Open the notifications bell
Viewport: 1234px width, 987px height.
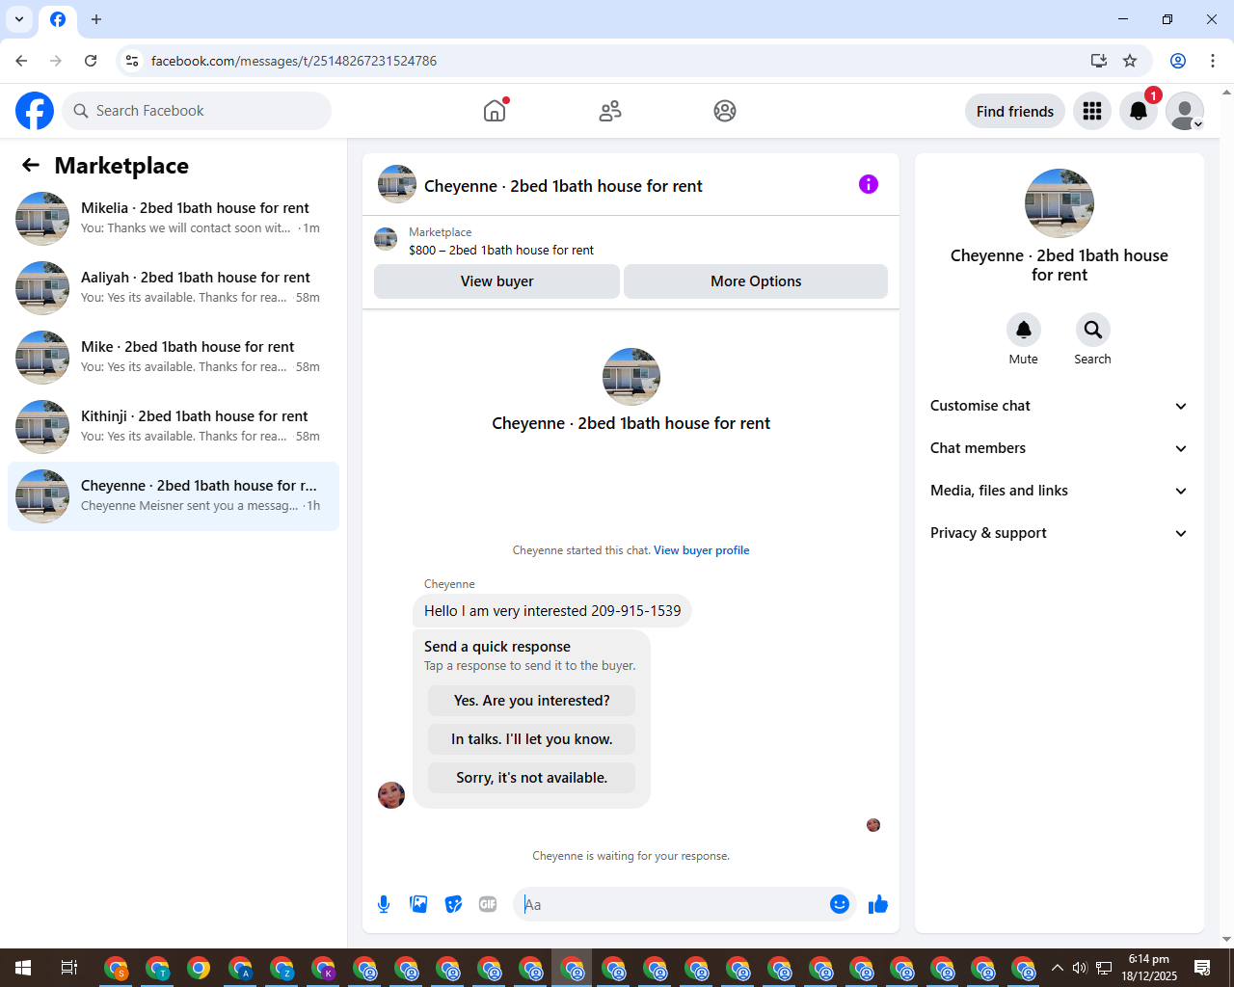1139,111
